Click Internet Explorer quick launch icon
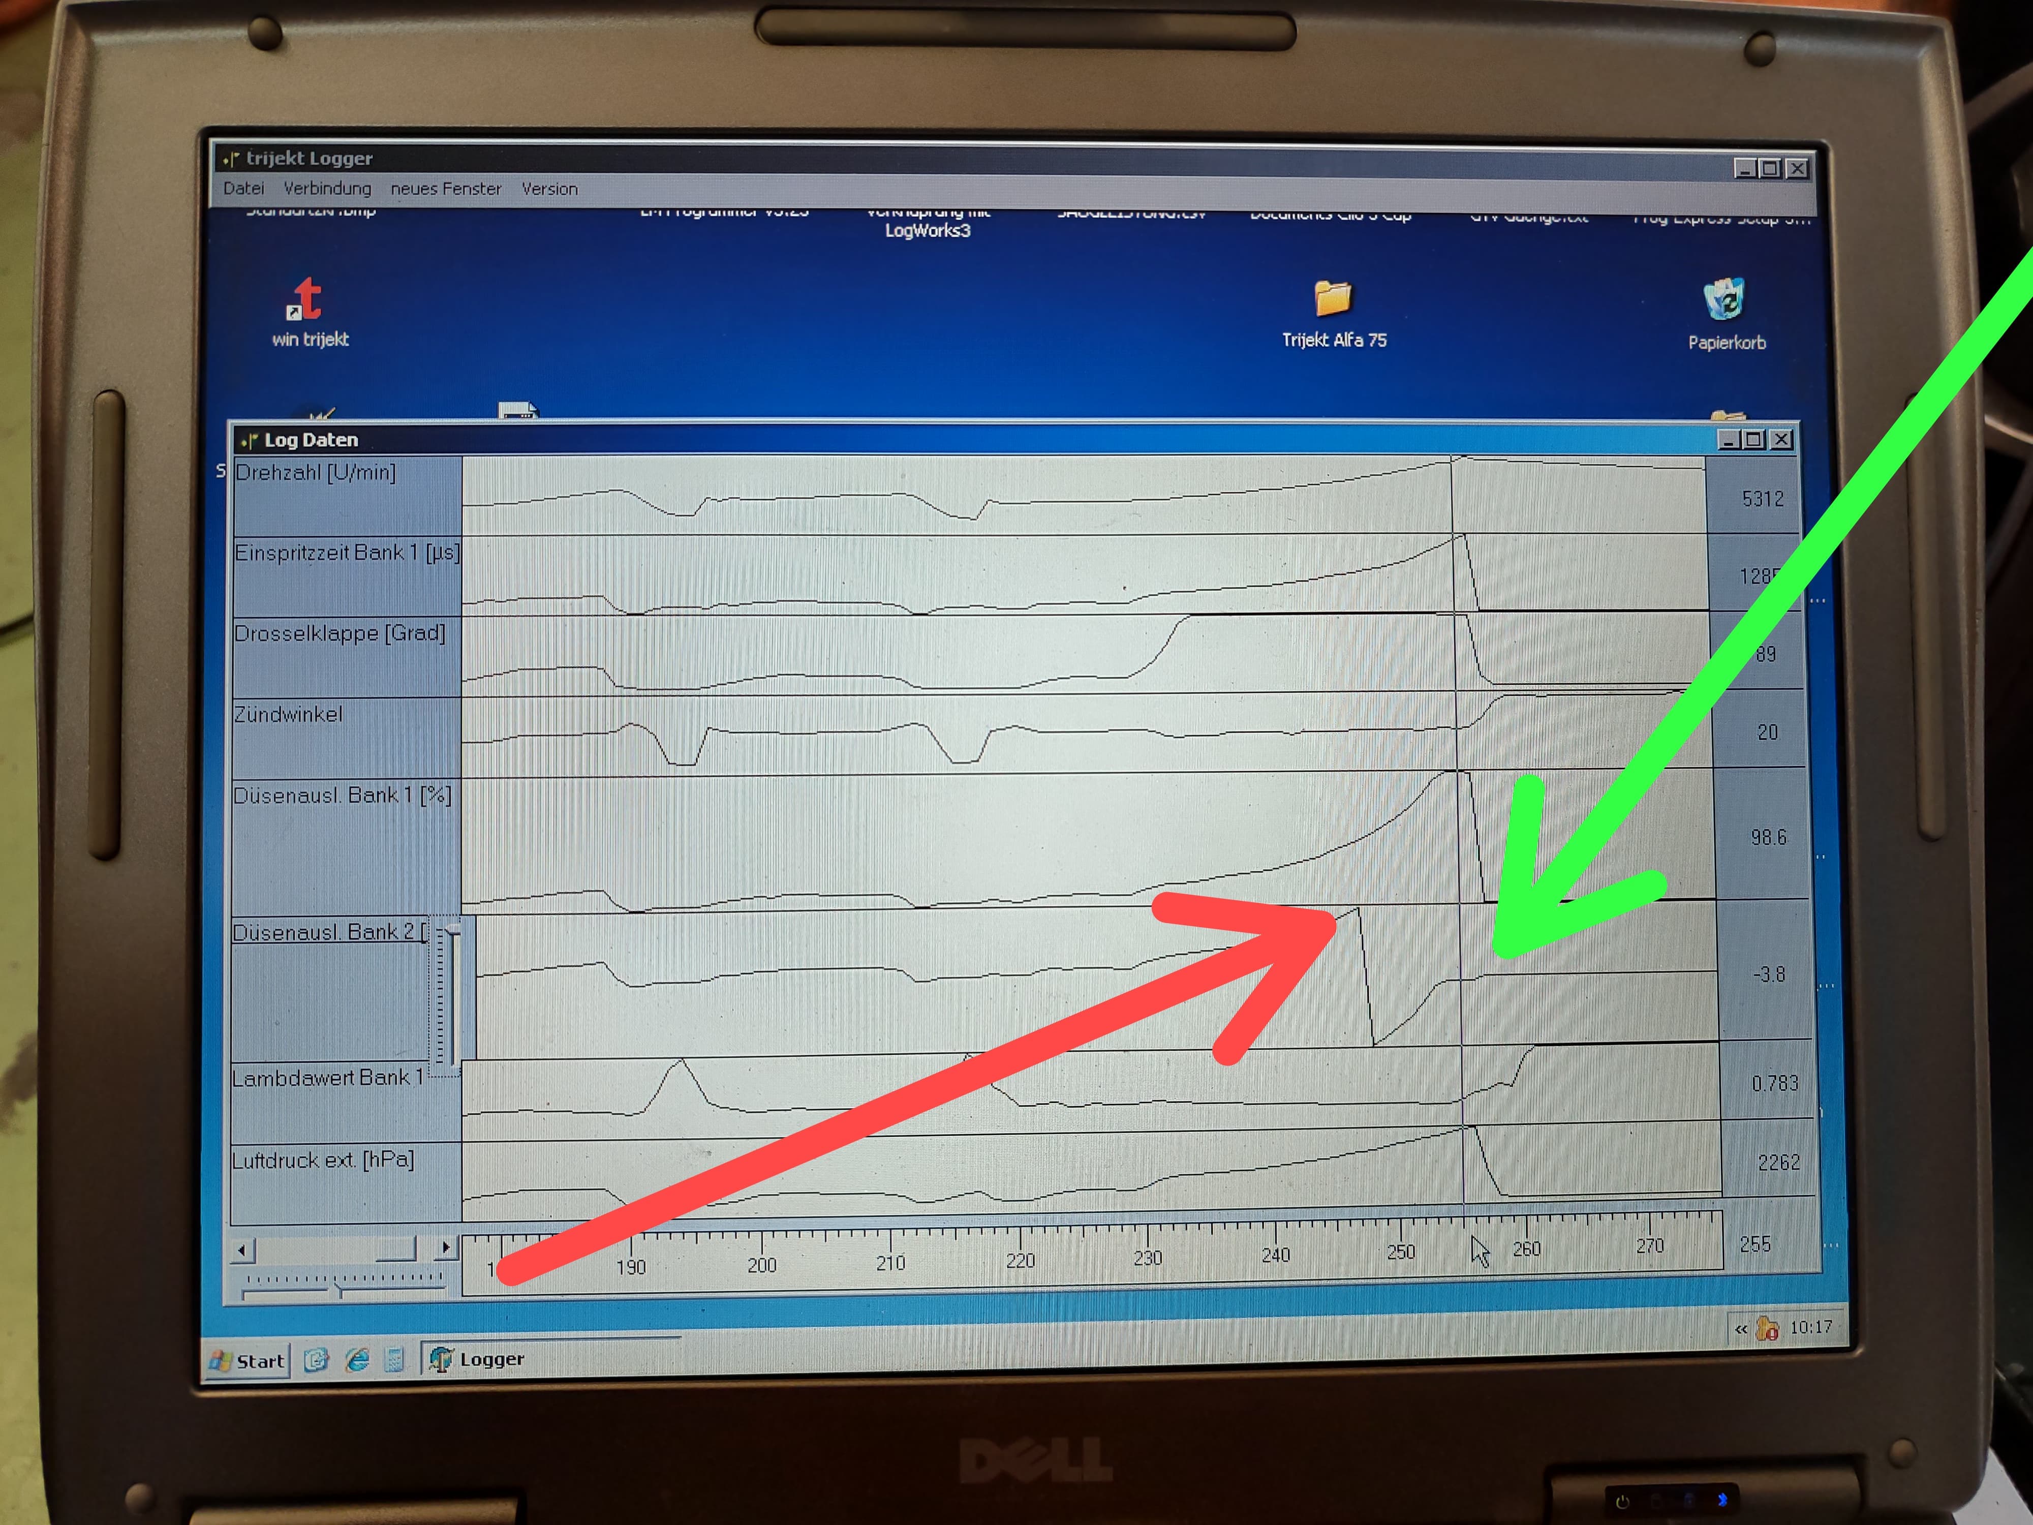This screenshot has height=1525, width=2033. coord(357,1360)
